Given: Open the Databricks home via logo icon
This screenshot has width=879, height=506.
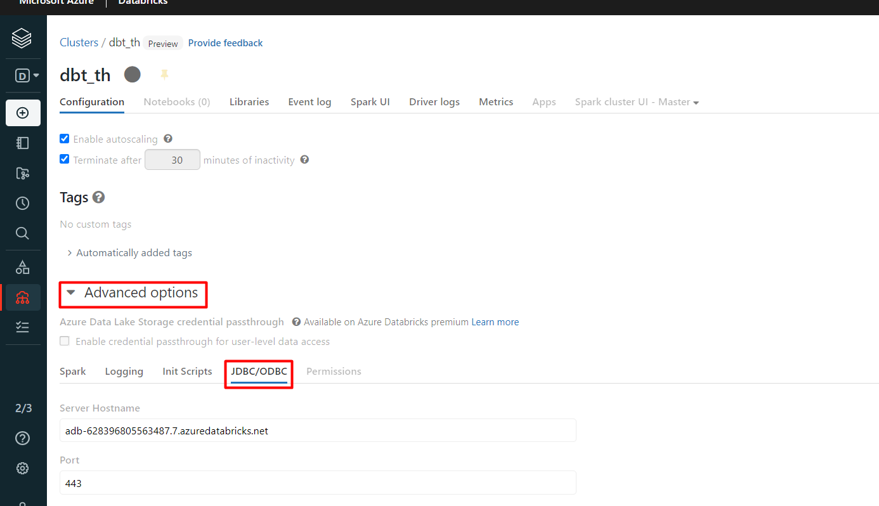Looking at the screenshot, I should 22,37.
